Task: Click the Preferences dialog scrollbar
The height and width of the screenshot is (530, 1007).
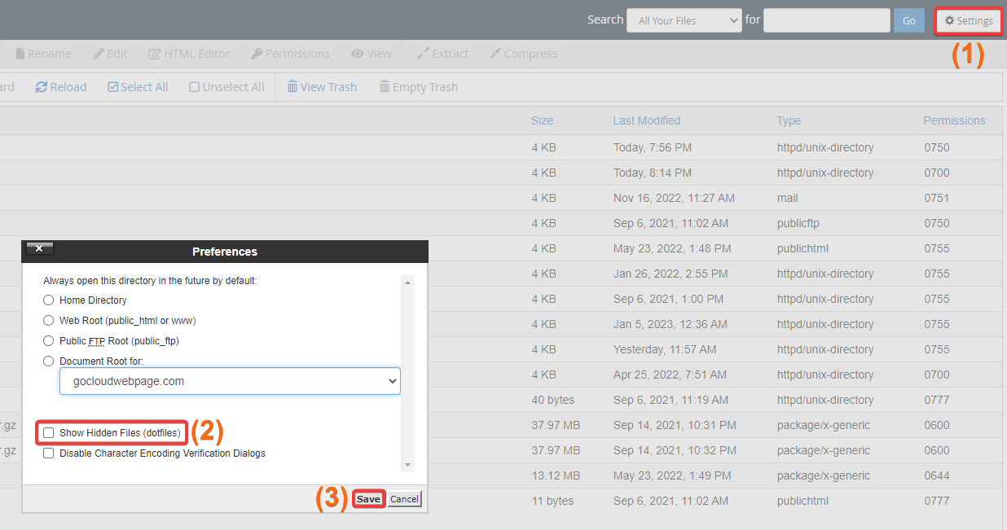Action: 409,373
